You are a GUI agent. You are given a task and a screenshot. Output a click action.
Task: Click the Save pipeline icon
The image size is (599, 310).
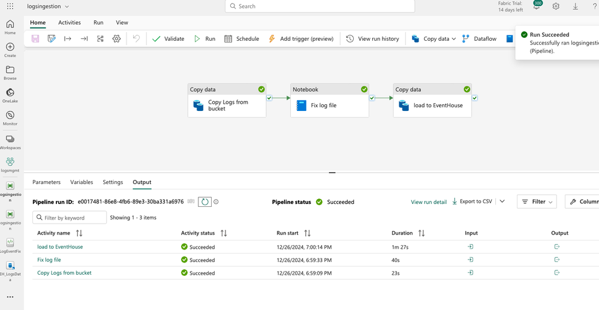pos(35,38)
